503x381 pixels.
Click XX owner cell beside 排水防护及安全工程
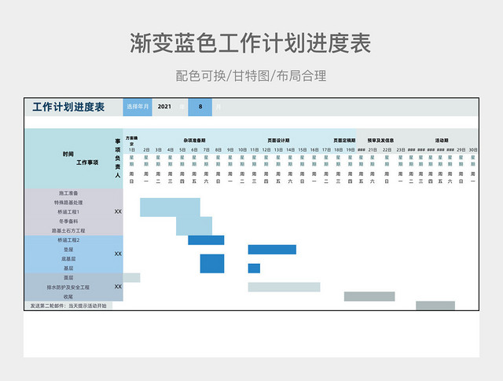(x=118, y=287)
